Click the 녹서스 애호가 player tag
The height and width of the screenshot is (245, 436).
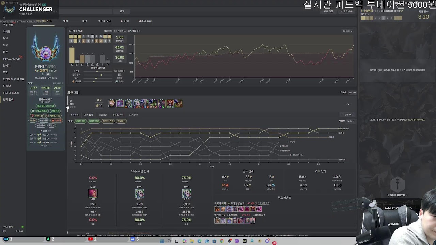[40, 111]
